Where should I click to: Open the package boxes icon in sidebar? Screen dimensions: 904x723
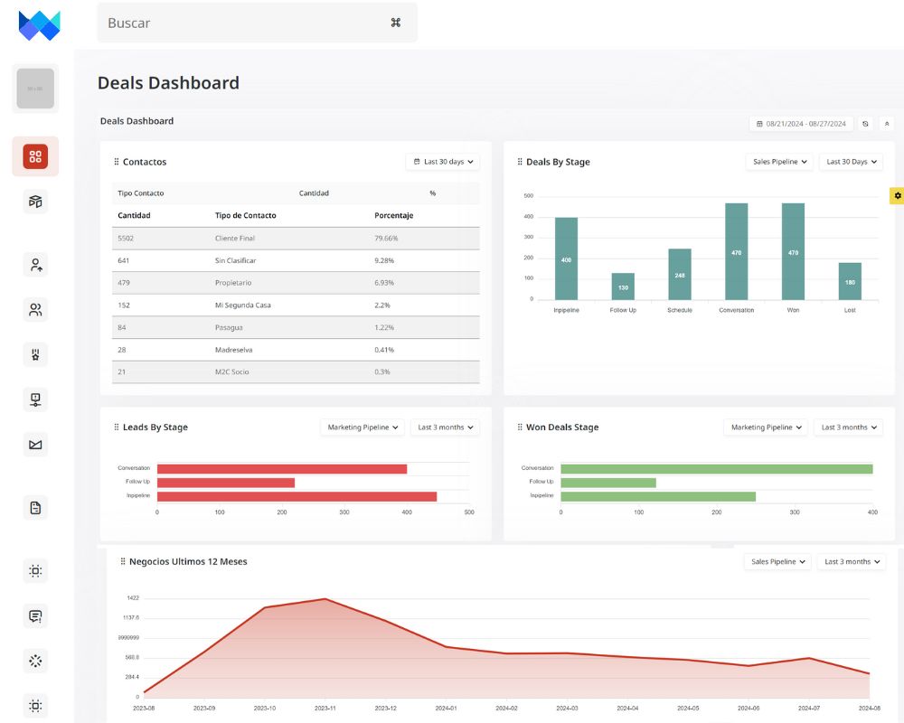pos(35,202)
